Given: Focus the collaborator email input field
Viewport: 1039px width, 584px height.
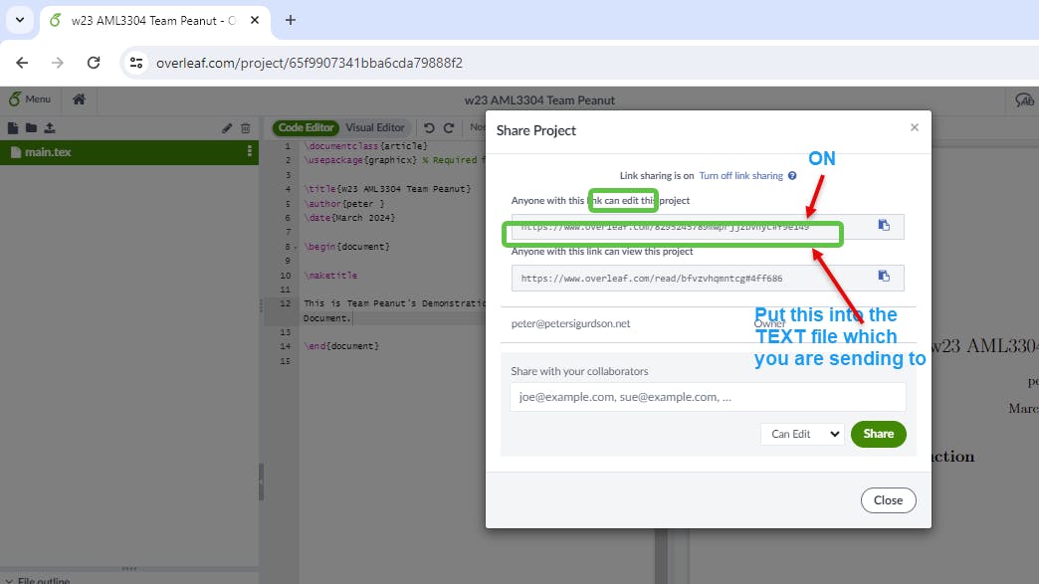Looking at the screenshot, I should point(708,397).
